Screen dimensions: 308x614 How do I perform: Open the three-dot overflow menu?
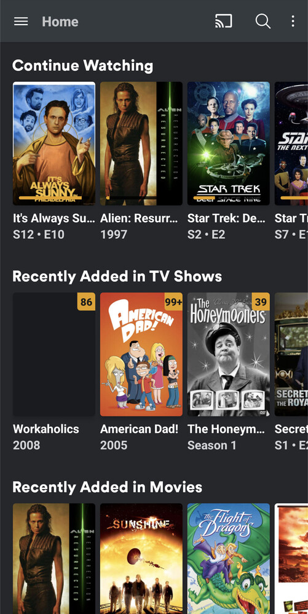pos(293,21)
